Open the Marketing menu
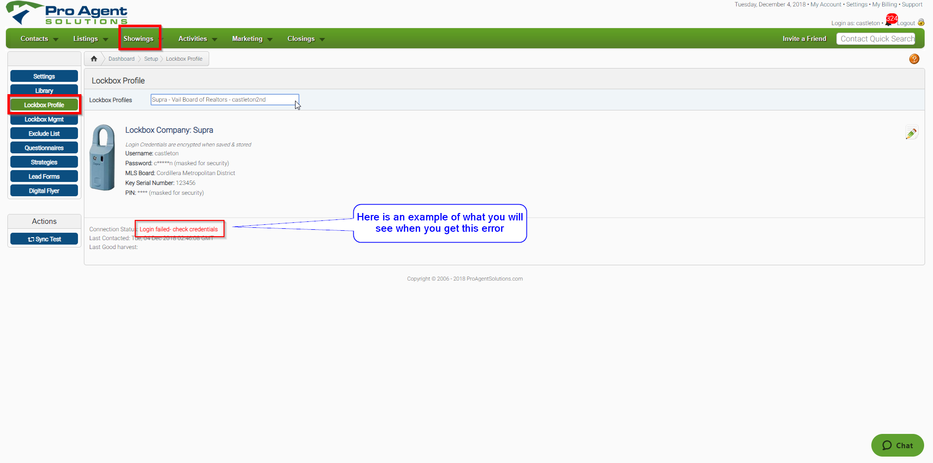Screen dimensions: 933x463 (x=247, y=38)
